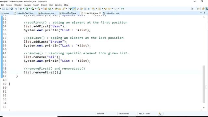
Task: Expand the External Tools dropdown arrow
Action: pos(42,9)
